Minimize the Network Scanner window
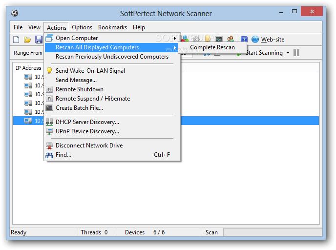Viewport: 336px width, 250px height. click(x=281, y=12)
